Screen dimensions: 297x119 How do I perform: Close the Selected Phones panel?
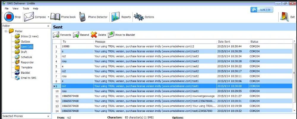(x=48, y=116)
